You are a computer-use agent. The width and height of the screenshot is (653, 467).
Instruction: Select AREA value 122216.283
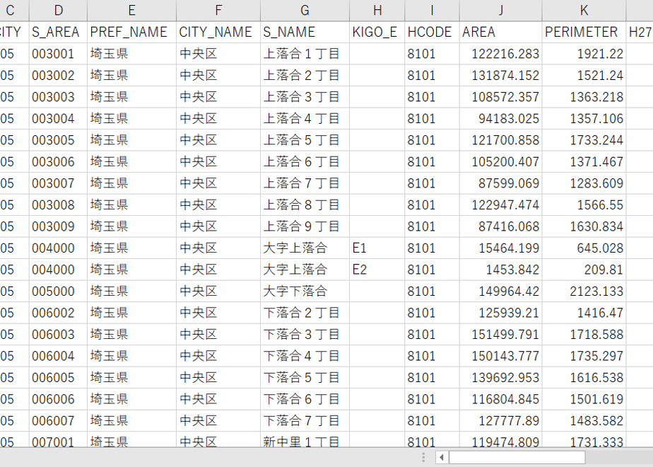501,54
